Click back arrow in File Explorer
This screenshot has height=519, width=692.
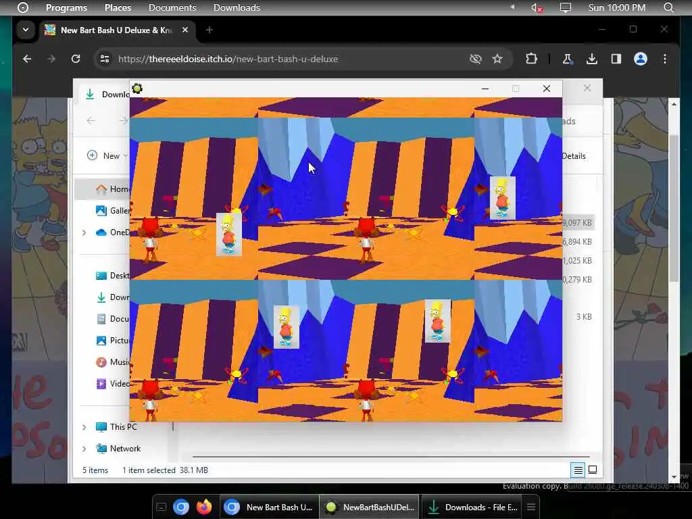click(91, 120)
